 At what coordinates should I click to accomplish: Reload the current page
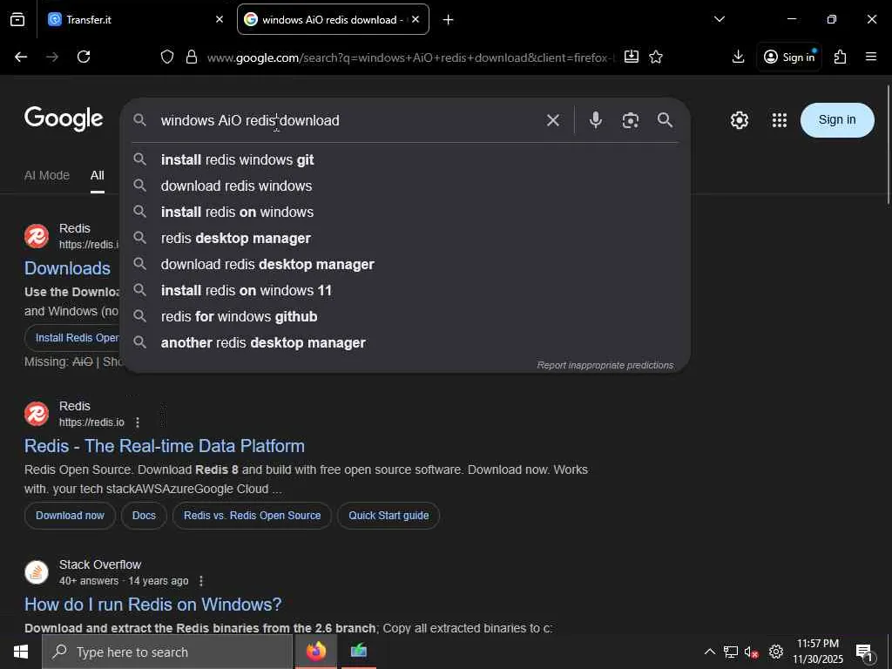(x=84, y=57)
